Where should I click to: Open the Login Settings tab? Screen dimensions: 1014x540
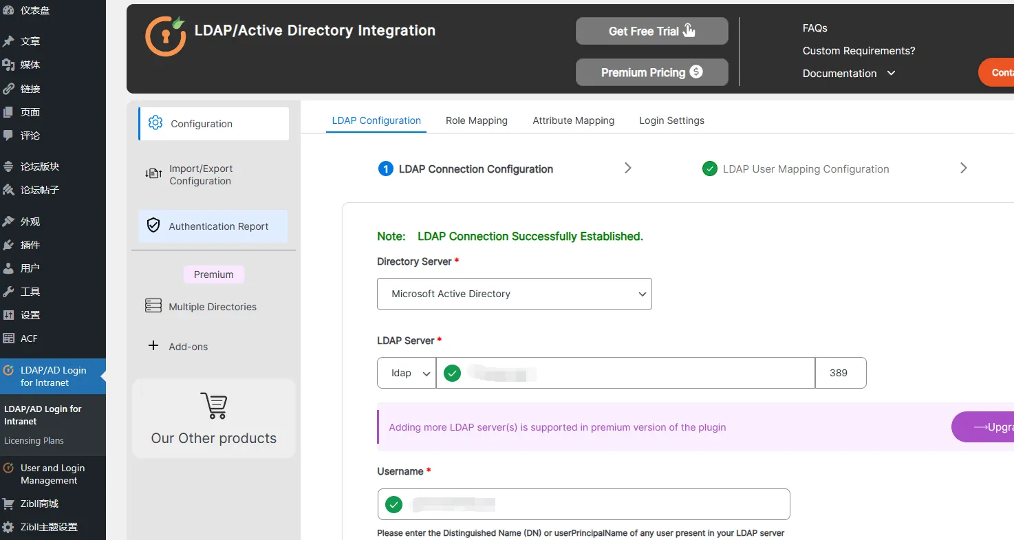672,120
